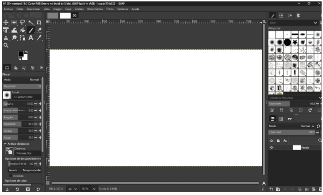Open the Device Status tab

pyautogui.click(x=16, y=68)
